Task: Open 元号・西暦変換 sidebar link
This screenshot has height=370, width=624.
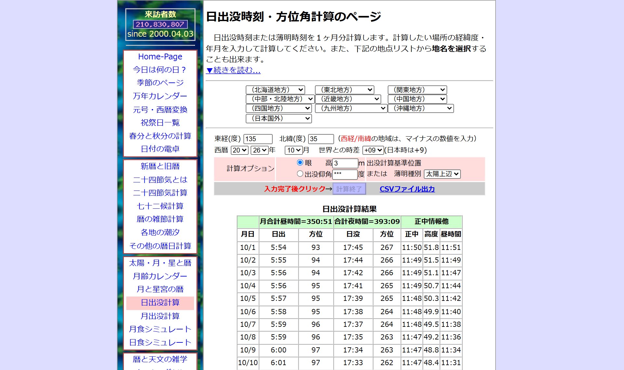Action: tap(160, 109)
